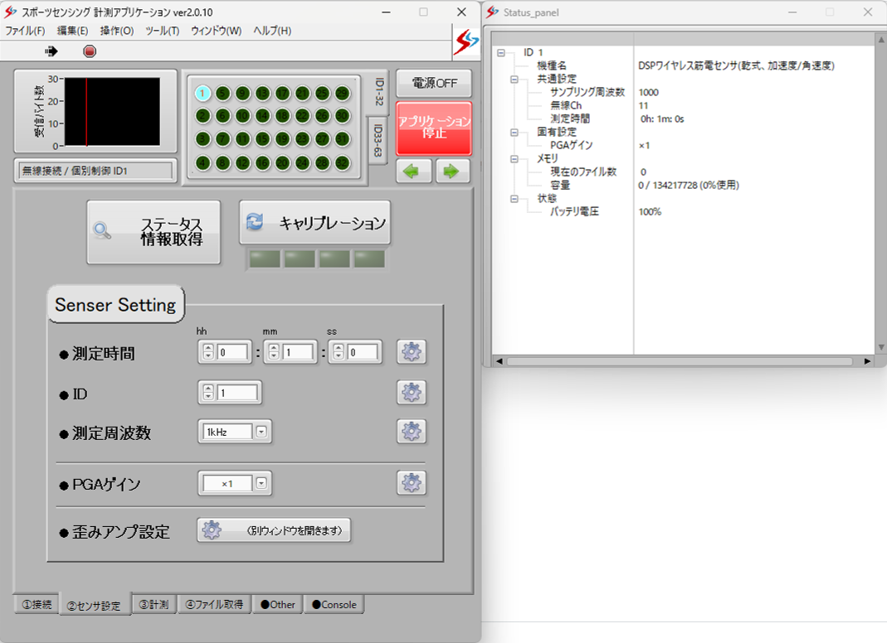The image size is (887, 643).
Task: Click the green left arrow button
Action: [413, 172]
